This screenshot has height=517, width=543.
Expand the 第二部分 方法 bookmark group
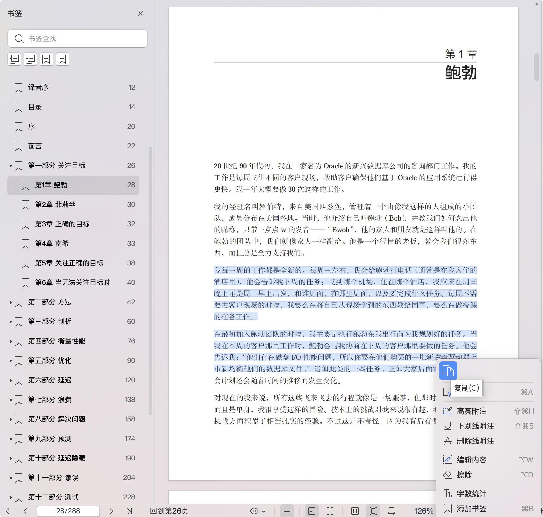11,302
